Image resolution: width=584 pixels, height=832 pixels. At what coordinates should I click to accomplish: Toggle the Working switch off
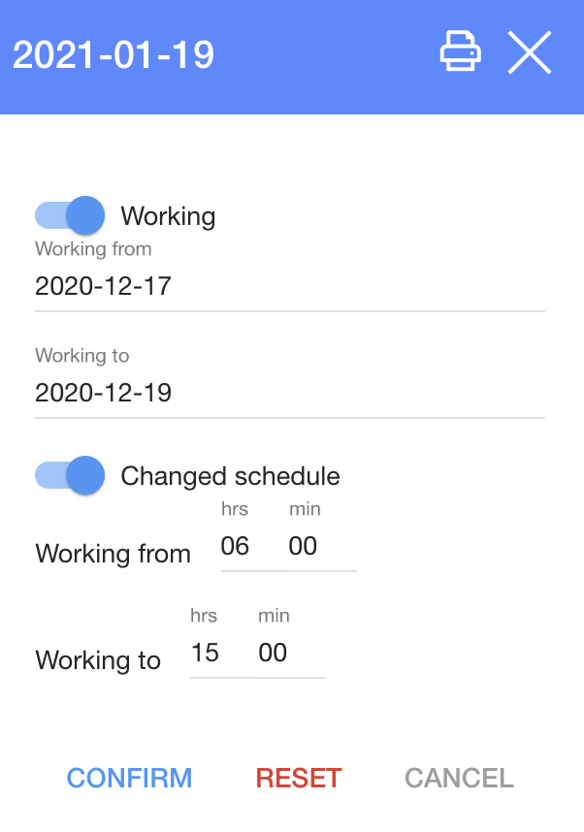(70, 215)
